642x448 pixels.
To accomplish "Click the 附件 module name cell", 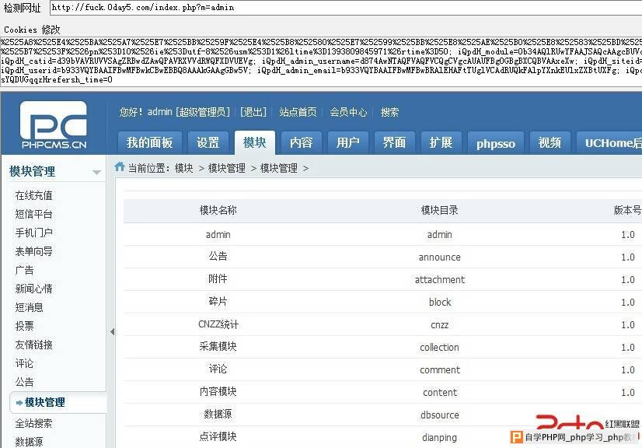I will point(218,278).
